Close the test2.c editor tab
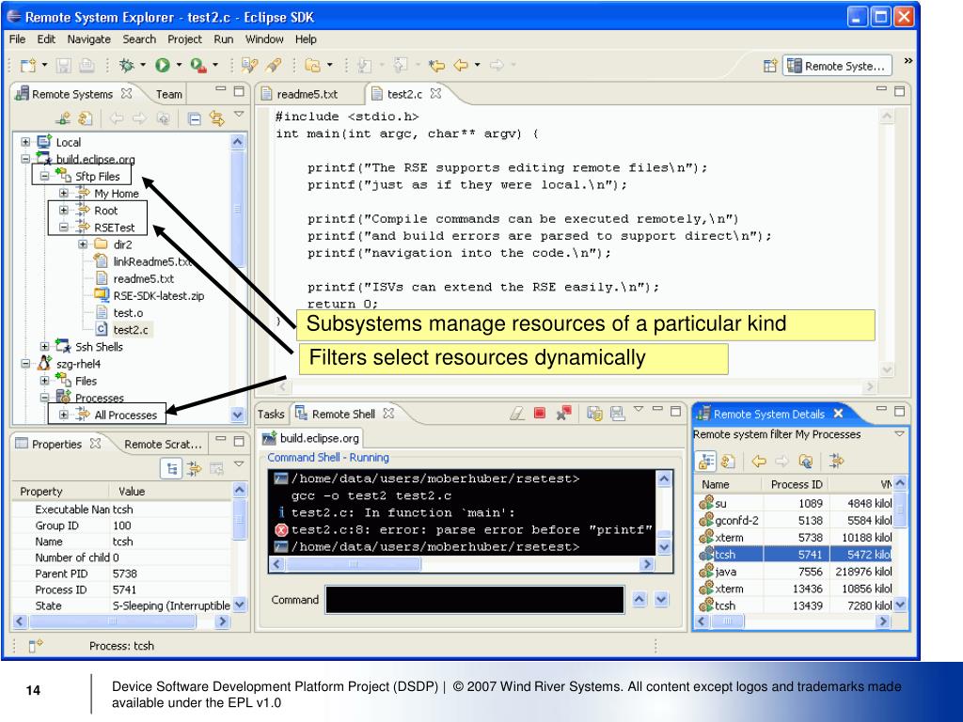The height and width of the screenshot is (722, 963). [435, 93]
